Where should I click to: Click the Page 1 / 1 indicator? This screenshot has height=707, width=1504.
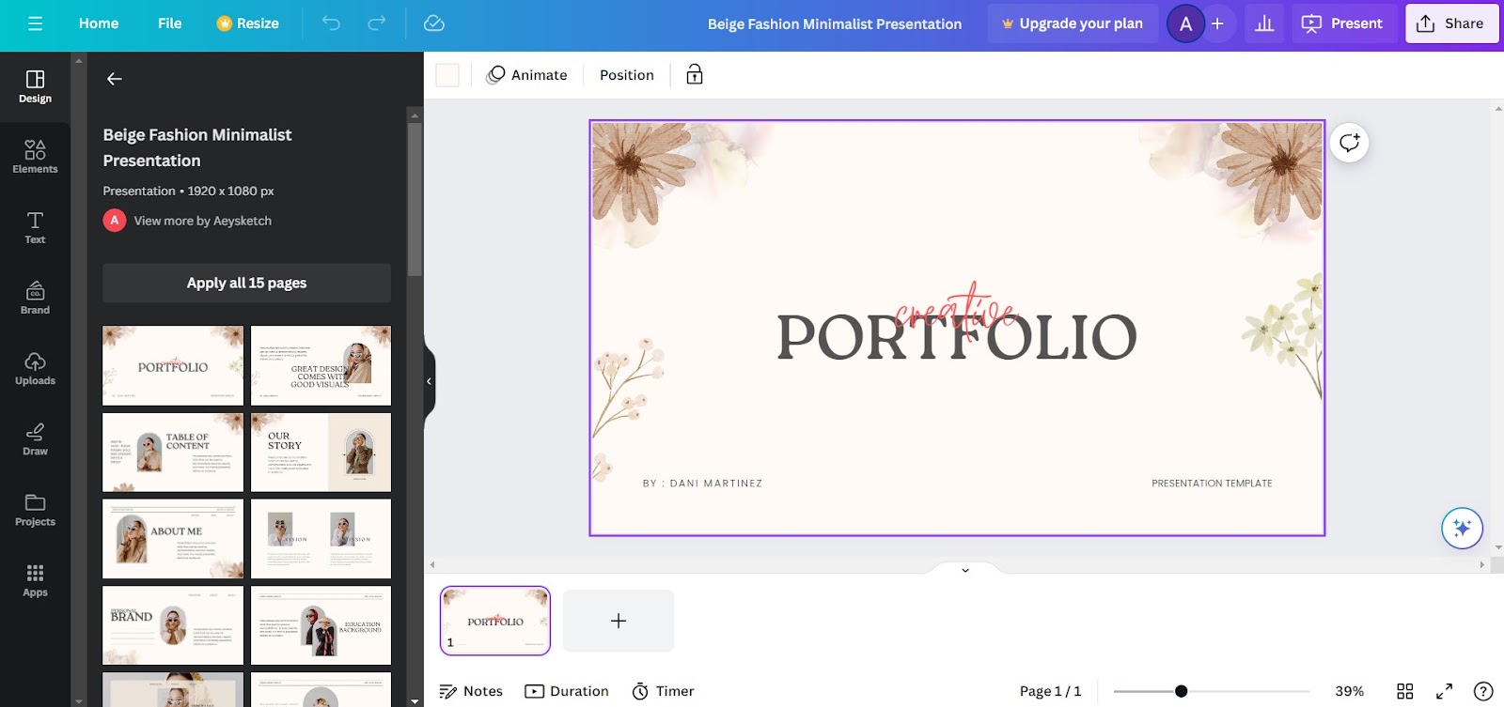click(x=1050, y=691)
